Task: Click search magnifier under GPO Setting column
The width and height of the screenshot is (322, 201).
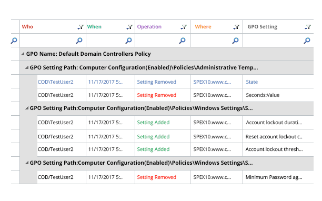Action: point(307,41)
